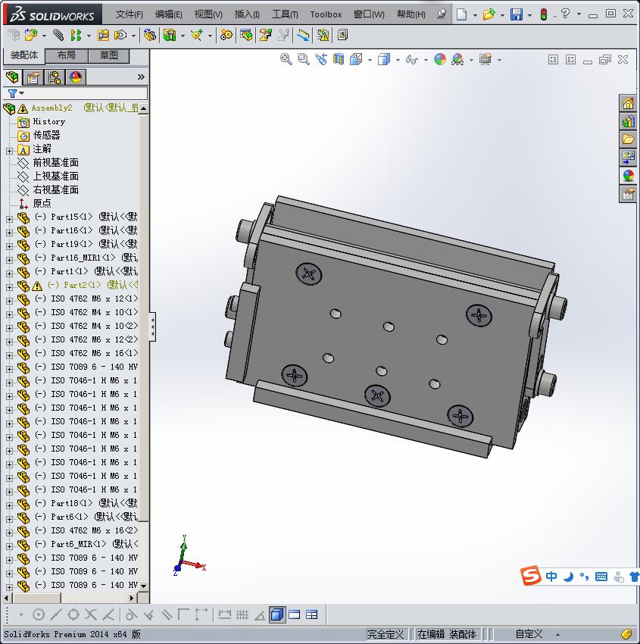Expand the hidden FeatureManager tabs chevron
The width and height of the screenshot is (640, 644).
(141, 77)
